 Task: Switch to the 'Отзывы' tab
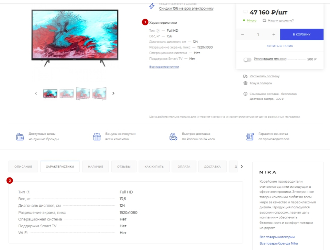pyautogui.click(x=124, y=166)
